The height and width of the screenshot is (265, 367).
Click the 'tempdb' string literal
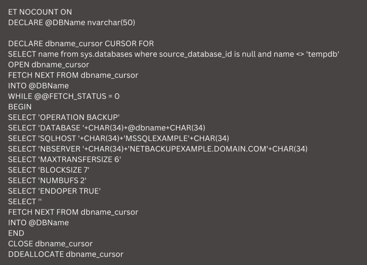323,54
